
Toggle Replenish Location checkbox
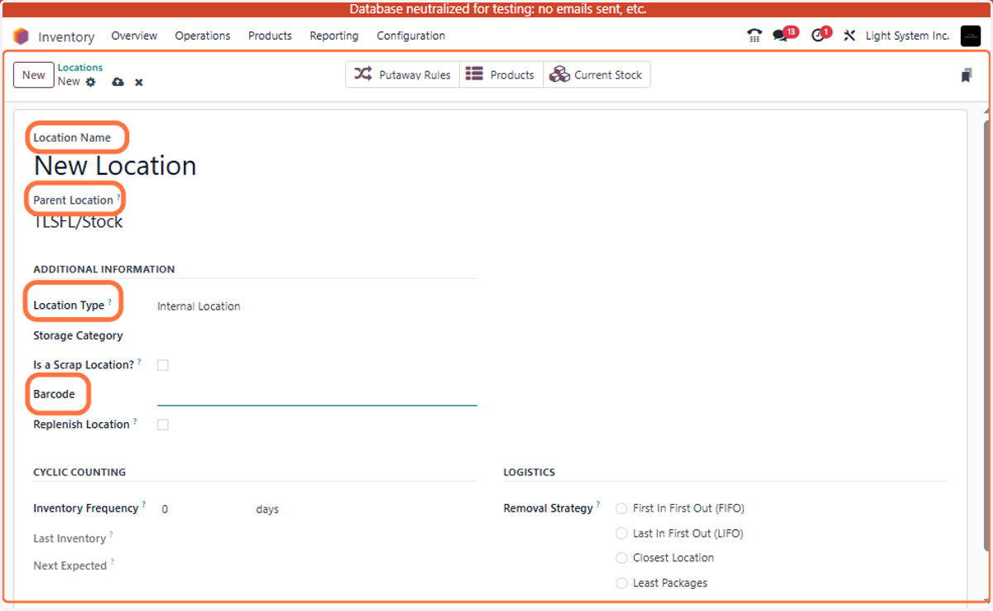point(163,425)
